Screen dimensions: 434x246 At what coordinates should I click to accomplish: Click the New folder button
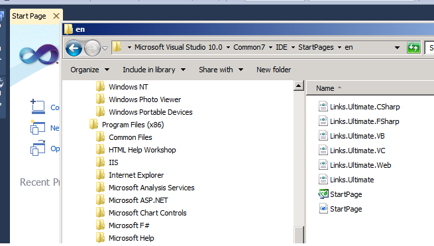pos(274,70)
